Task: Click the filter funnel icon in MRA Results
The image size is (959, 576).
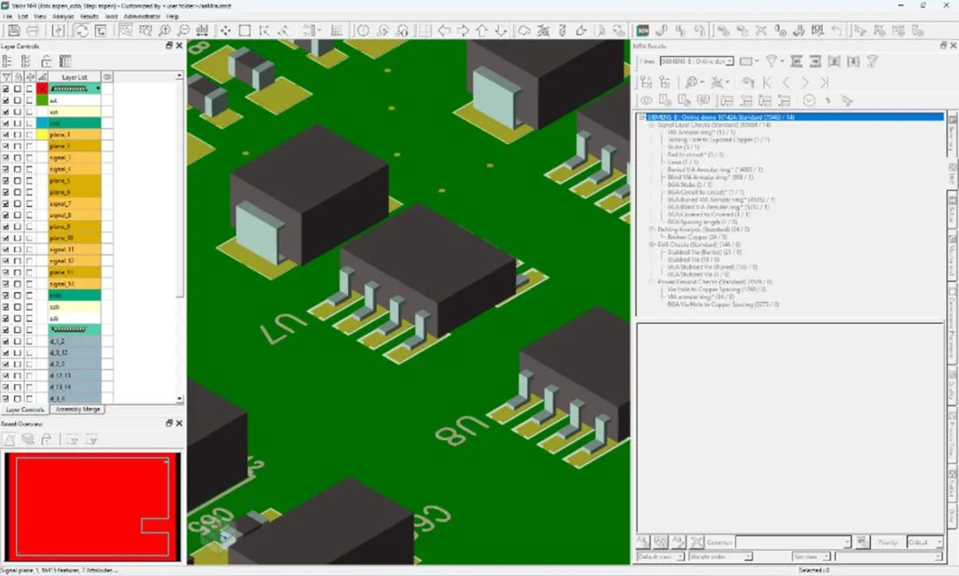Action: (x=771, y=61)
